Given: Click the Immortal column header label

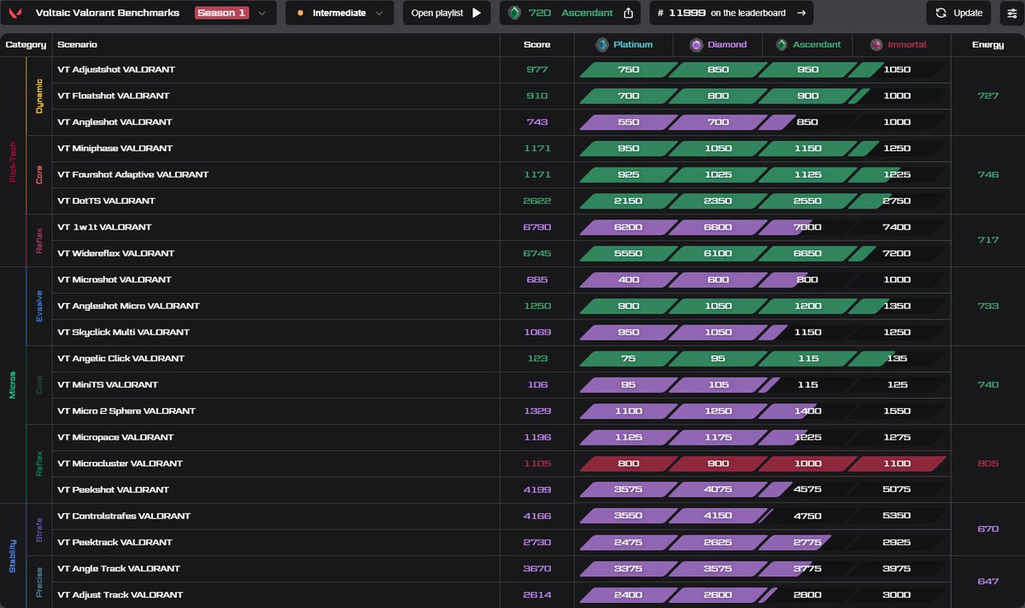Looking at the screenshot, I should tap(907, 44).
